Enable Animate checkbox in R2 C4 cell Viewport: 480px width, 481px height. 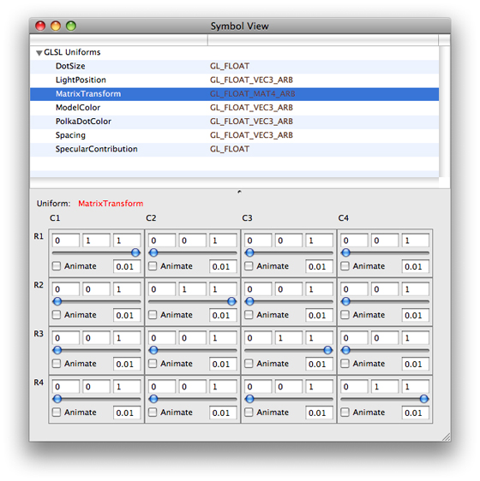345,315
